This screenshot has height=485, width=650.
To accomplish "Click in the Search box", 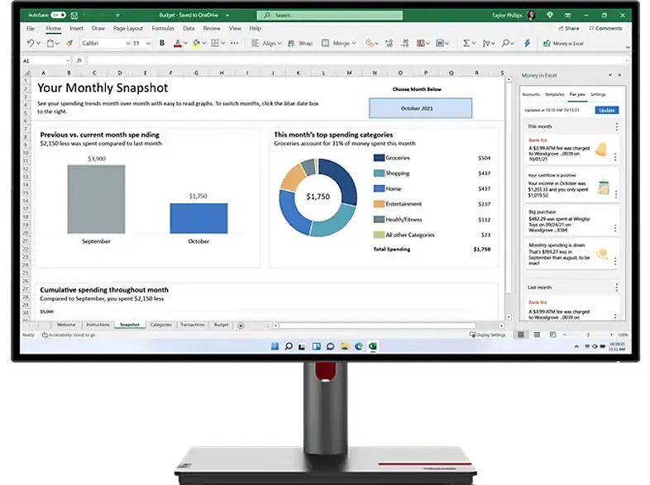I will pos(330,16).
